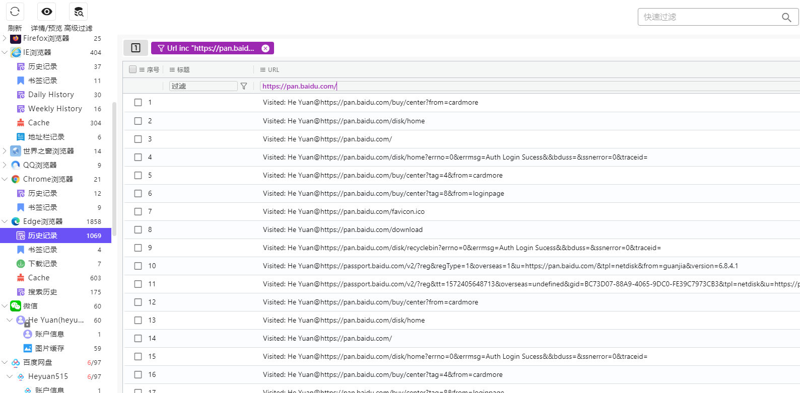800x393 pixels.
Task: Collapse the Chrome浏览器 tree node
Action: [x=5, y=179]
